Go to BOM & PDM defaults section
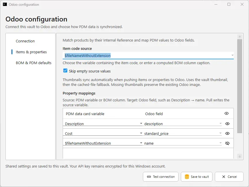This screenshot has width=249, height=187. [34, 63]
